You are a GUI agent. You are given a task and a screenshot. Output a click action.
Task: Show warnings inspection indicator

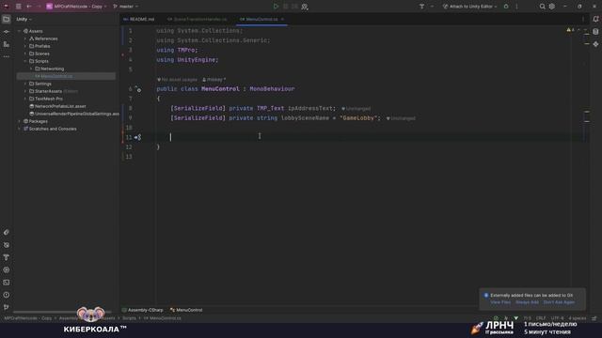point(570,30)
